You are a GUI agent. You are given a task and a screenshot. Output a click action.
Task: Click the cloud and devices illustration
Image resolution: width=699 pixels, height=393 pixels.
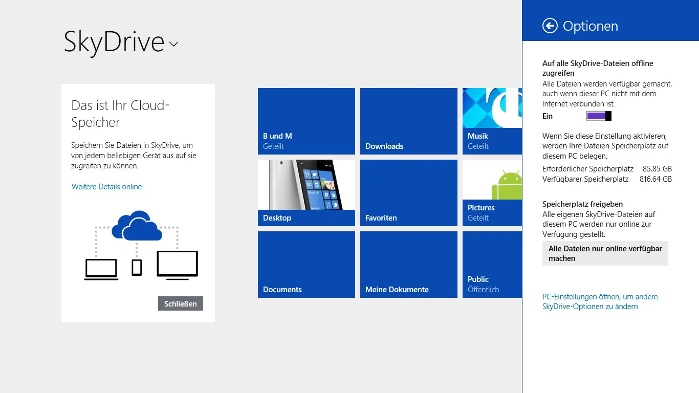pyautogui.click(x=141, y=246)
